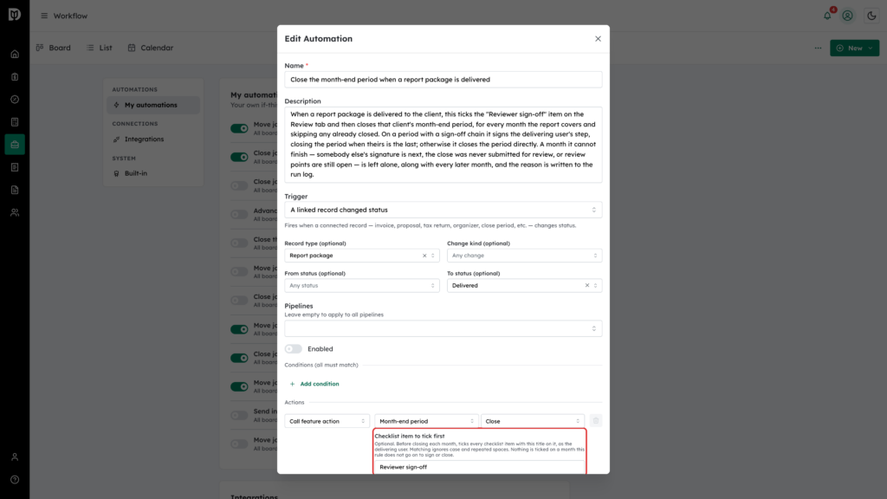Screen dimensions: 887x499
Task: Click the app logo at top-left
Action: pyautogui.click(x=15, y=14)
